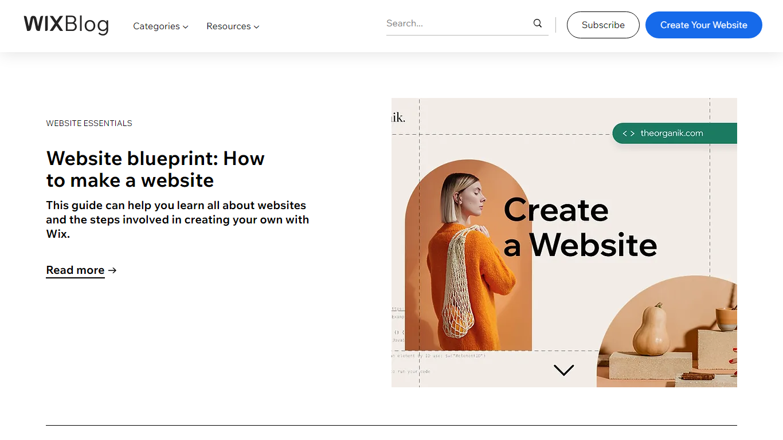
Task: Click the Create Your Website button
Action: click(703, 25)
